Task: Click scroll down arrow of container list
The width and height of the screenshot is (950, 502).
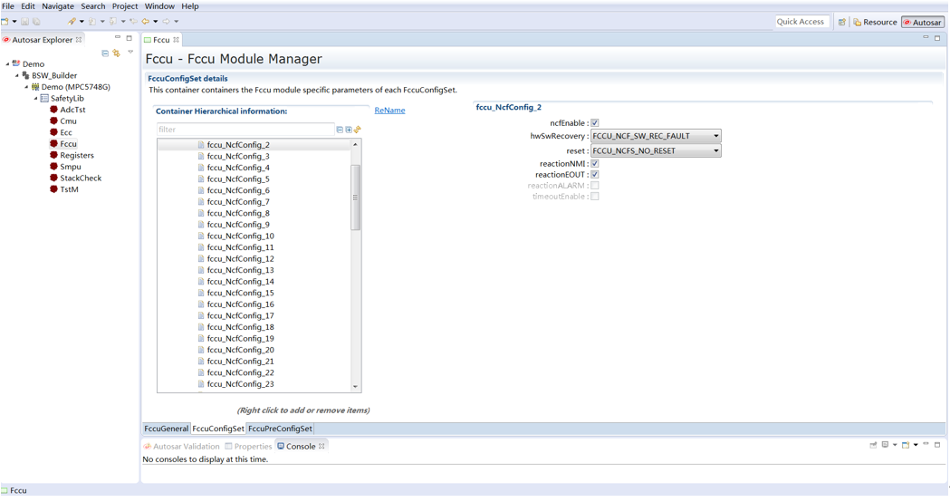Action: (355, 386)
